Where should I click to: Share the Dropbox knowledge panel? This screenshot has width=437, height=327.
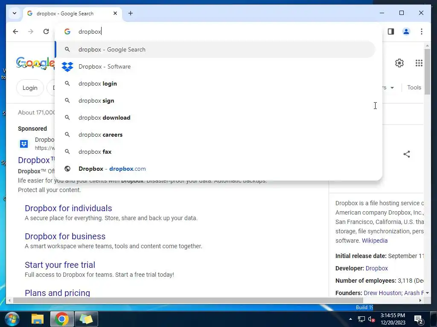[x=407, y=154]
